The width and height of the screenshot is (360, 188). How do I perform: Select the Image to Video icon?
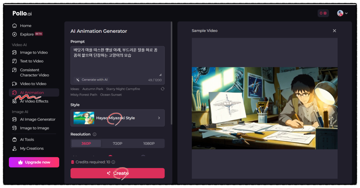pos(15,52)
